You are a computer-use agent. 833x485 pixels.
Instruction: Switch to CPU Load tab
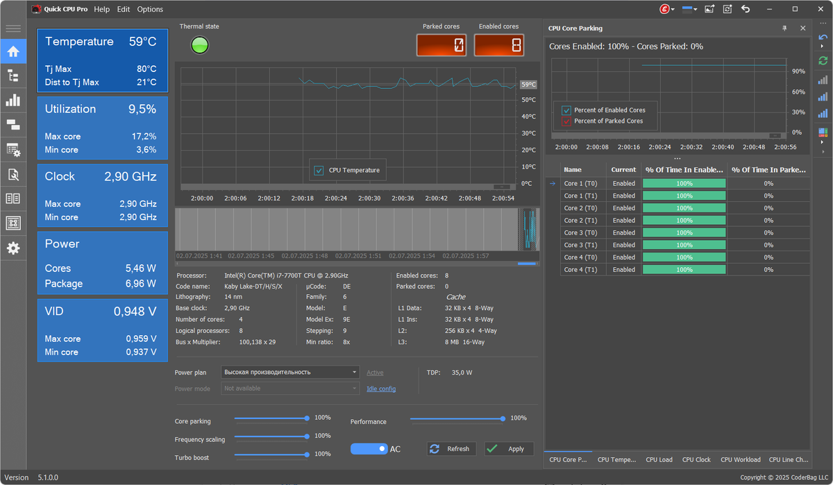pos(659,459)
